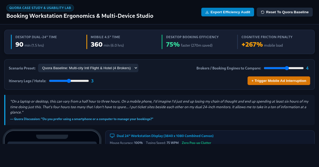This screenshot has height=167, width=319.
Task: Click the Export Efficiency Audit button
Action: [x=228, y=12]
